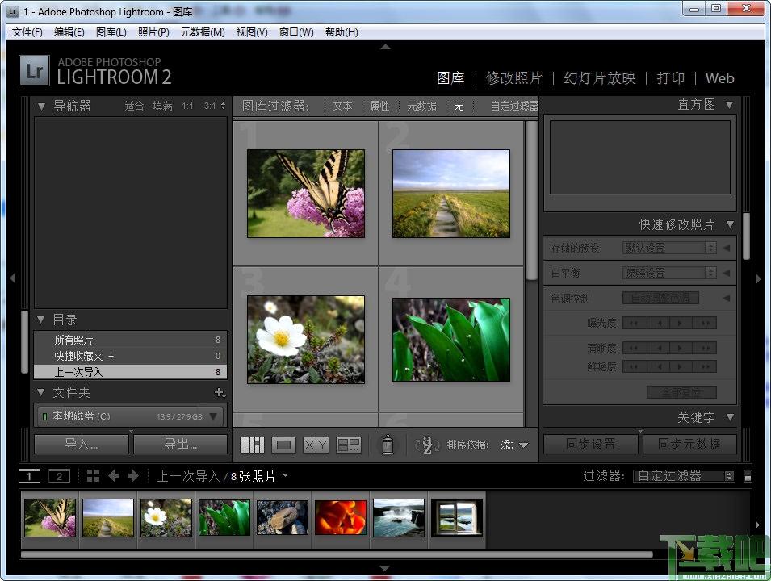Click the filmstrip go-back arrow
The height and width of the screenshot is (581, 771).
(x=114, y=476)
